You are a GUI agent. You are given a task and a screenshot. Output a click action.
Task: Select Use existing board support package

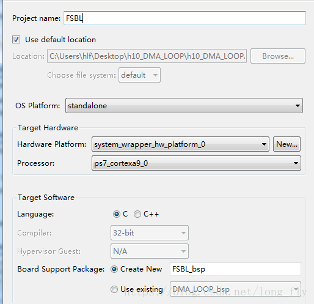coord(114,289)
